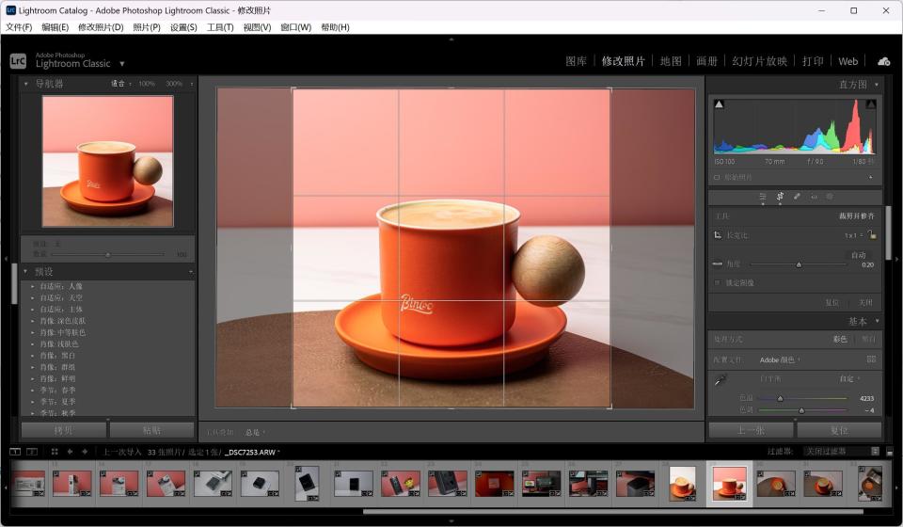903x527 pixels.
Task: Set navigator zoom to 100%
Action: pos(147,84)
